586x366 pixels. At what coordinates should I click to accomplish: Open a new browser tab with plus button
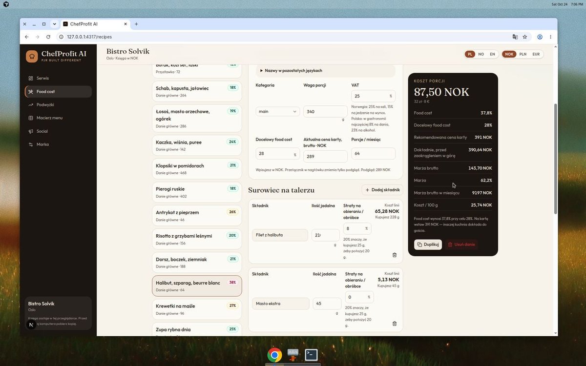point(136,24)
